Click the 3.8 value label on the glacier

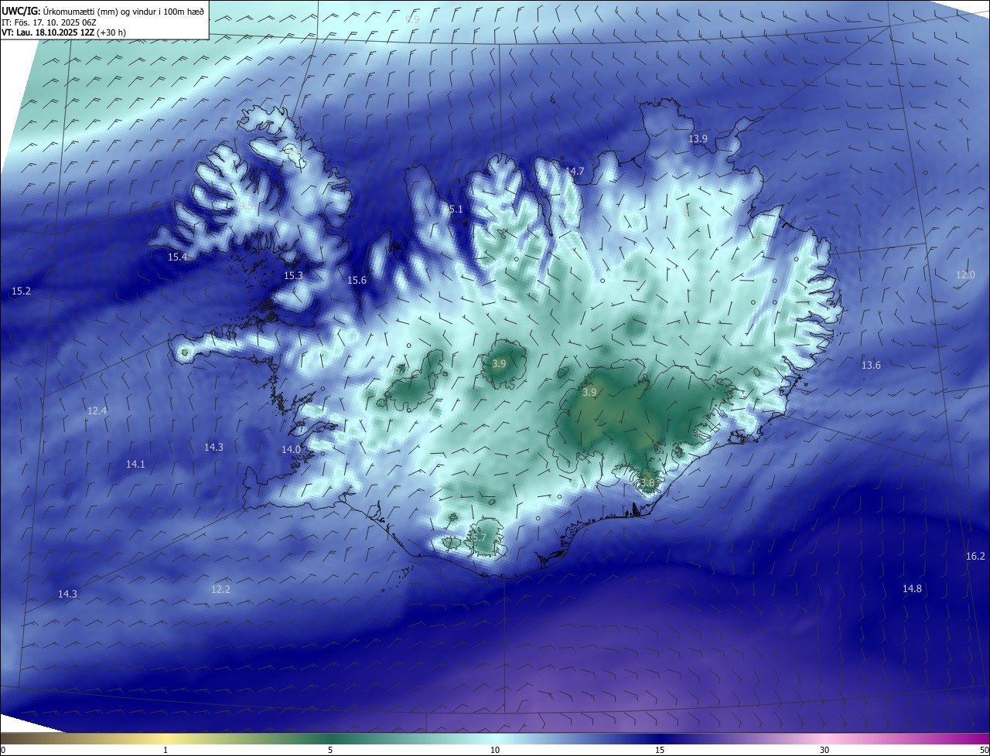(647, 482)
